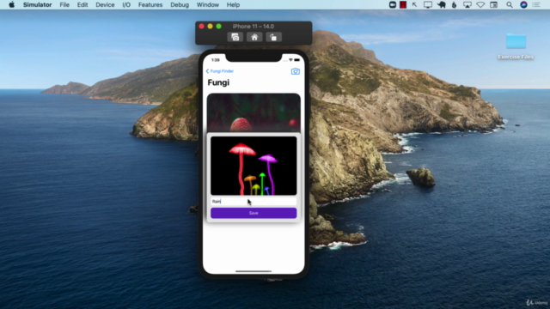The height and width of the screenshot is (309, 550).
Task: Click the monitor display menu bar icon
Action: click(428, 5)
